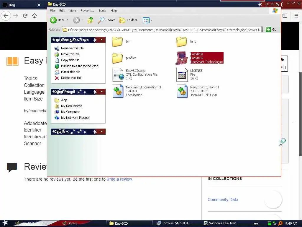This screenshot has height=227, width=302.
Task: Open the Search magnifier tool
Action: 107,20
